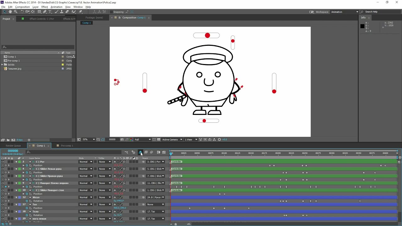Click the composition mini-flowchart icon in timeline
The image size is (402, 226).
coord(126,152)
